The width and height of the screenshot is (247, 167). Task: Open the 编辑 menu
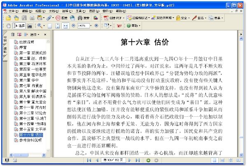pos(27,11)
